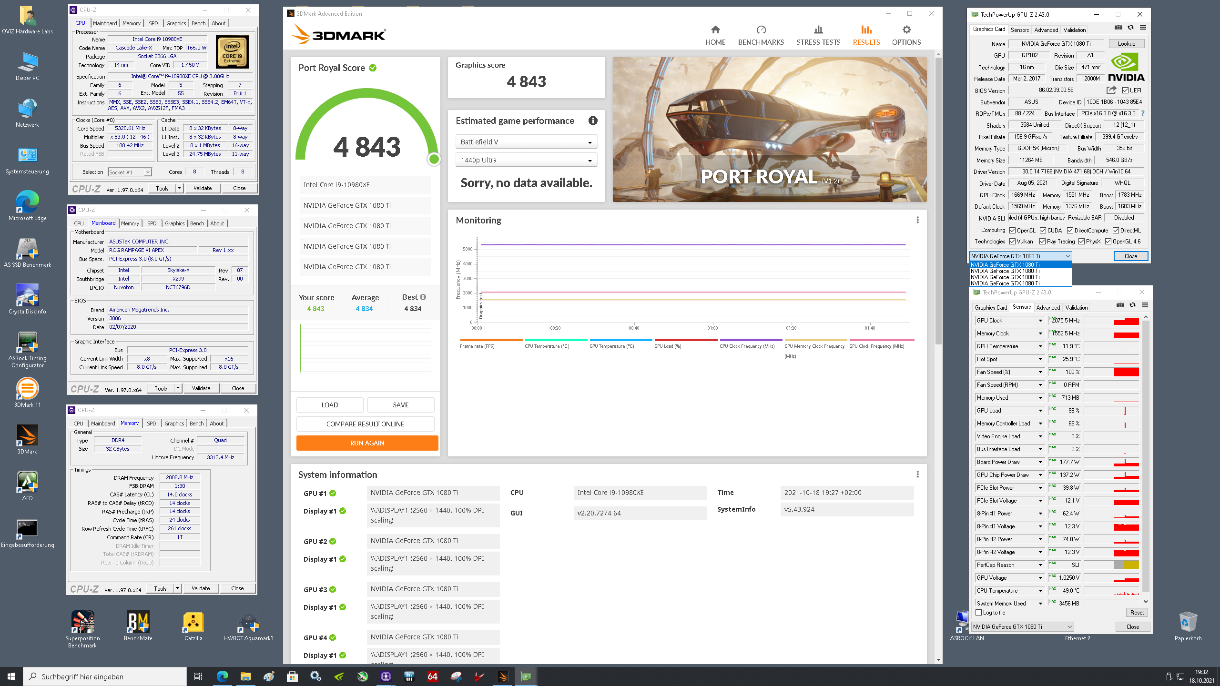Image resolution: width=1220 pixels, height=686 pixels.
Task: Click Bus Interface question mark in GPU-Z
Action: coord(1143,113)
